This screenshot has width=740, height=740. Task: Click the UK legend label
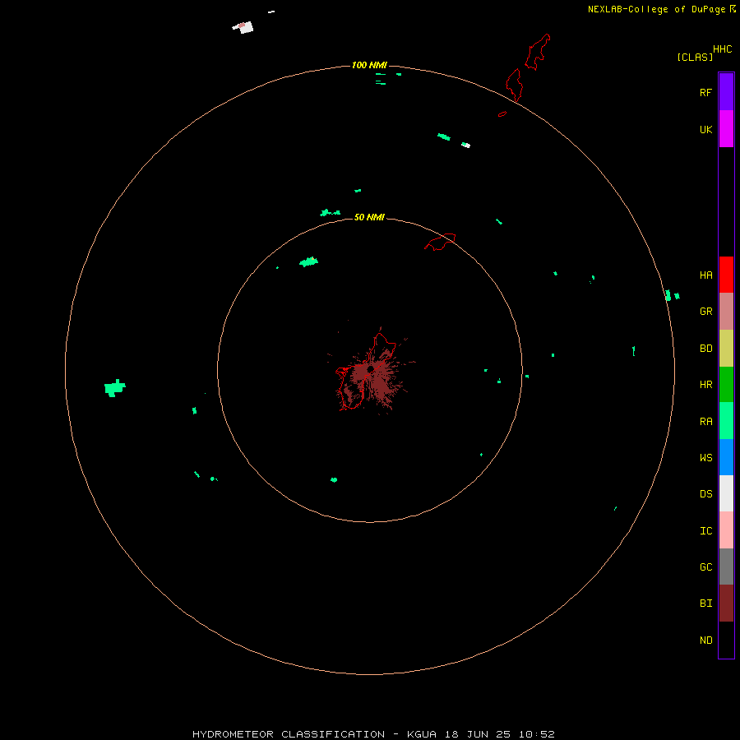(705, 129)
